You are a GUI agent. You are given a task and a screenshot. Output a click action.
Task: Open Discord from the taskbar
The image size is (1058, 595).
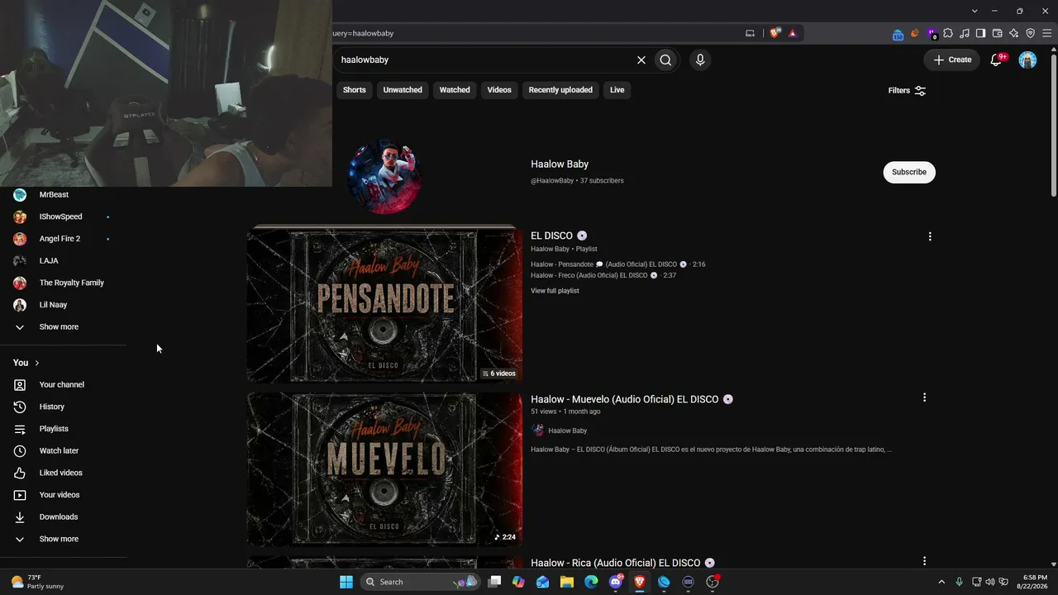pyautogui.click(x=616, y=582)
